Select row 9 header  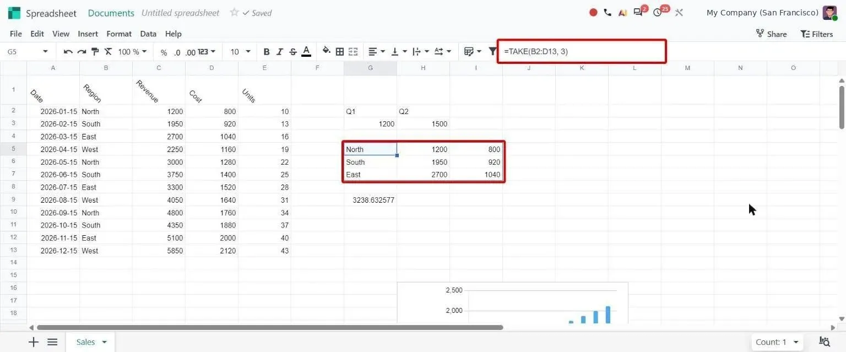[x=13, y=199]
